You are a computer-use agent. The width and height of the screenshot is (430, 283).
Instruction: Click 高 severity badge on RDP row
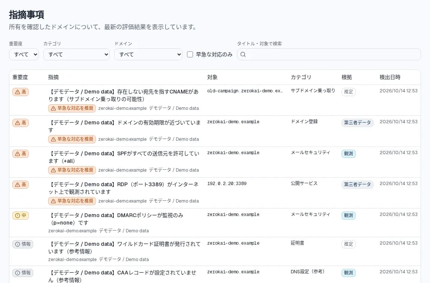pyautogui.click(x=21, y=185)
